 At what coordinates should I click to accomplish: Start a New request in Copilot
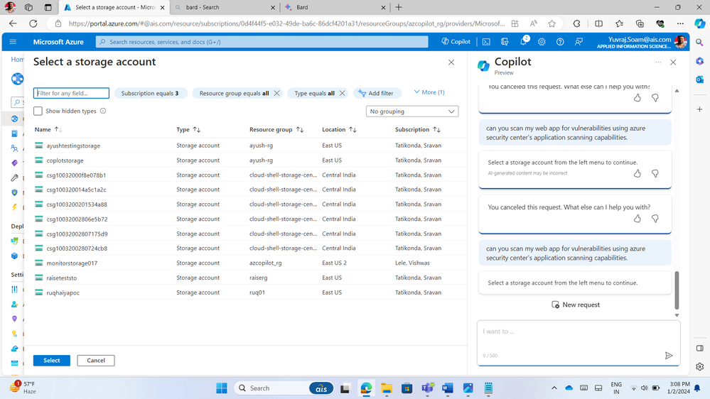[575, 305]
